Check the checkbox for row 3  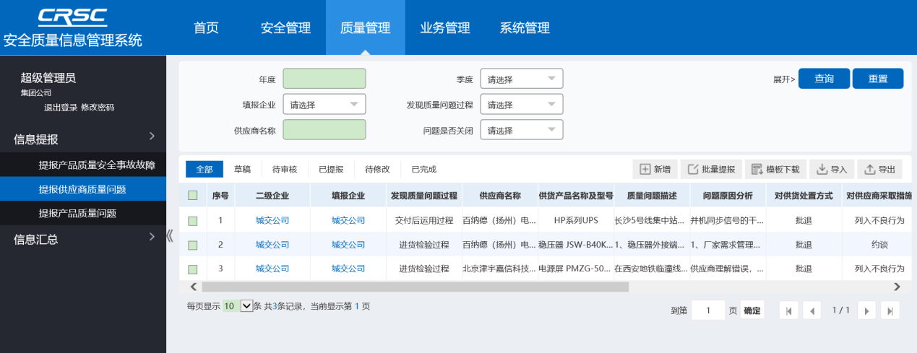click(x=193, y=270)
